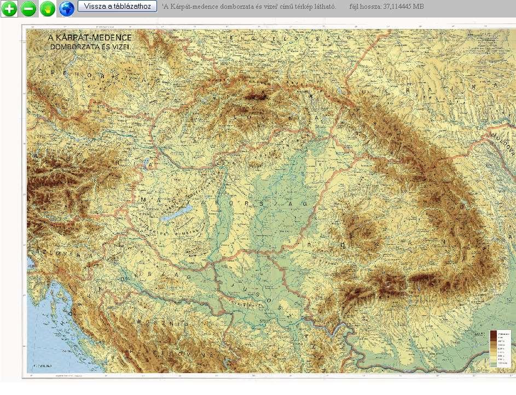Click the file size text '37,114445 MB'
Image resolution: width=516 pixels, height=395 pixels.
click(x=403, y=6)
